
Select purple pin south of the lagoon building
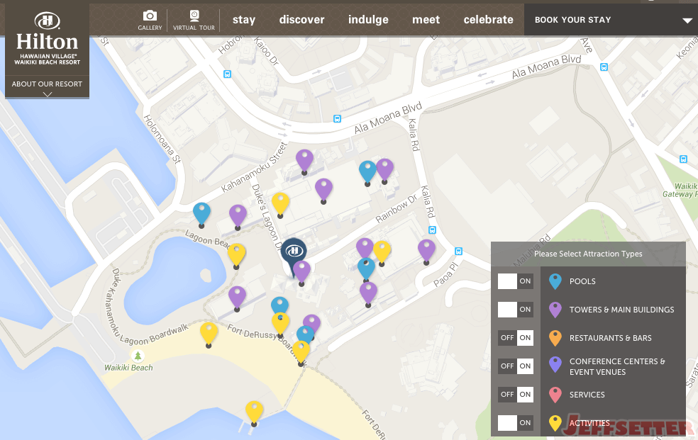[x=237, y=298]
